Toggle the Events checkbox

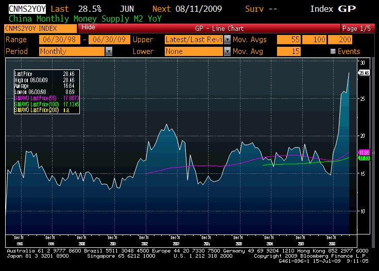point(333,51)
